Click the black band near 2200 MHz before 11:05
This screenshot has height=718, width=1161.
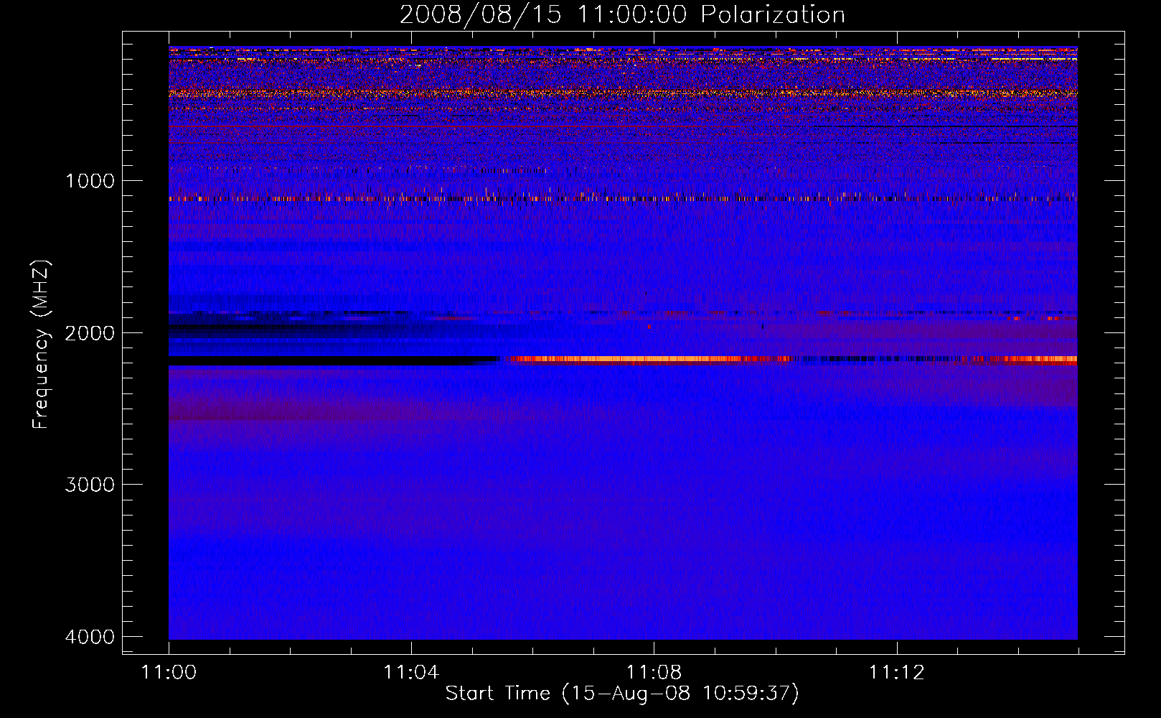tap(334, 360)
